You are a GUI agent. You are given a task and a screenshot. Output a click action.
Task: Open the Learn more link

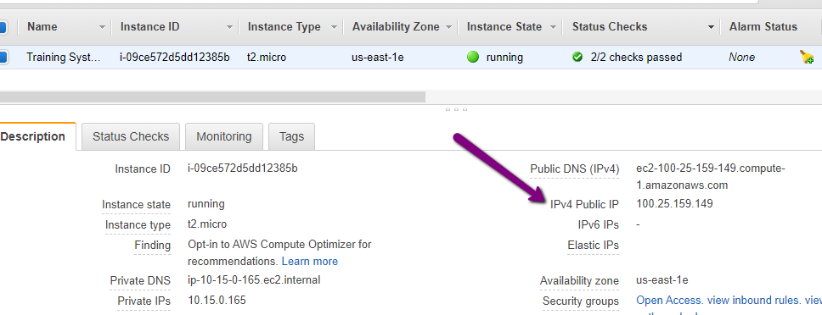[x=310, y=261]
